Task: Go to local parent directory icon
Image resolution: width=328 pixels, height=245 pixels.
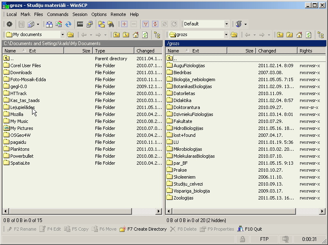Action: click(x=116, y=34)
